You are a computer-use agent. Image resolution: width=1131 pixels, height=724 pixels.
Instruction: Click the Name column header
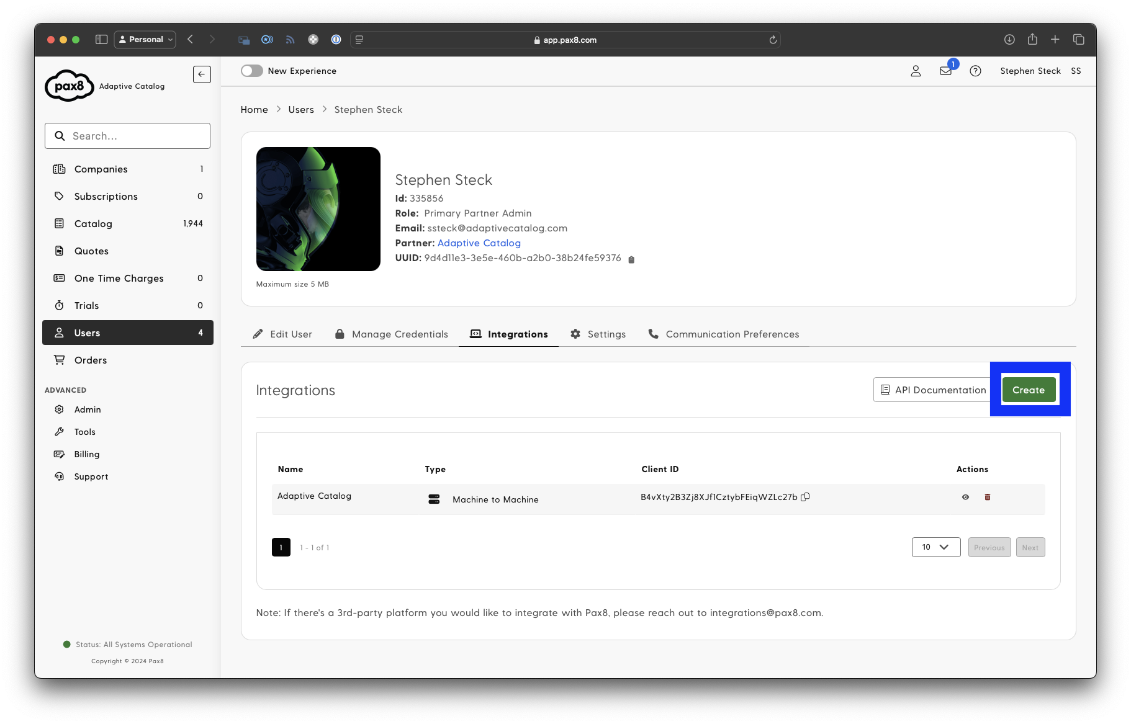coord(291,470)
